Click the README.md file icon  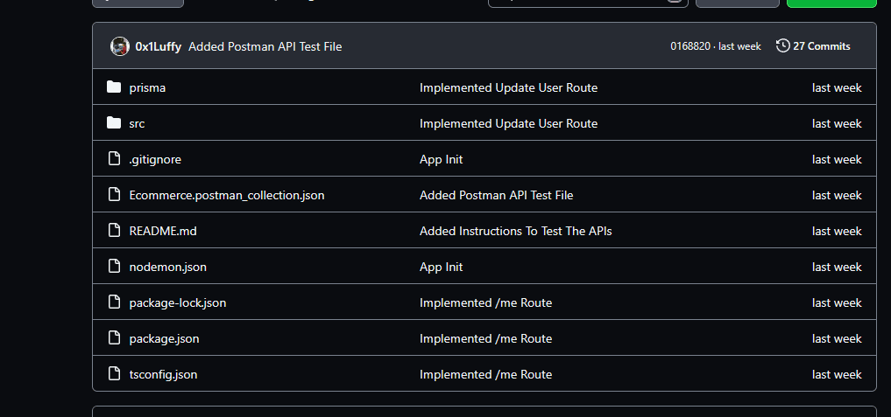pos(113,231)
